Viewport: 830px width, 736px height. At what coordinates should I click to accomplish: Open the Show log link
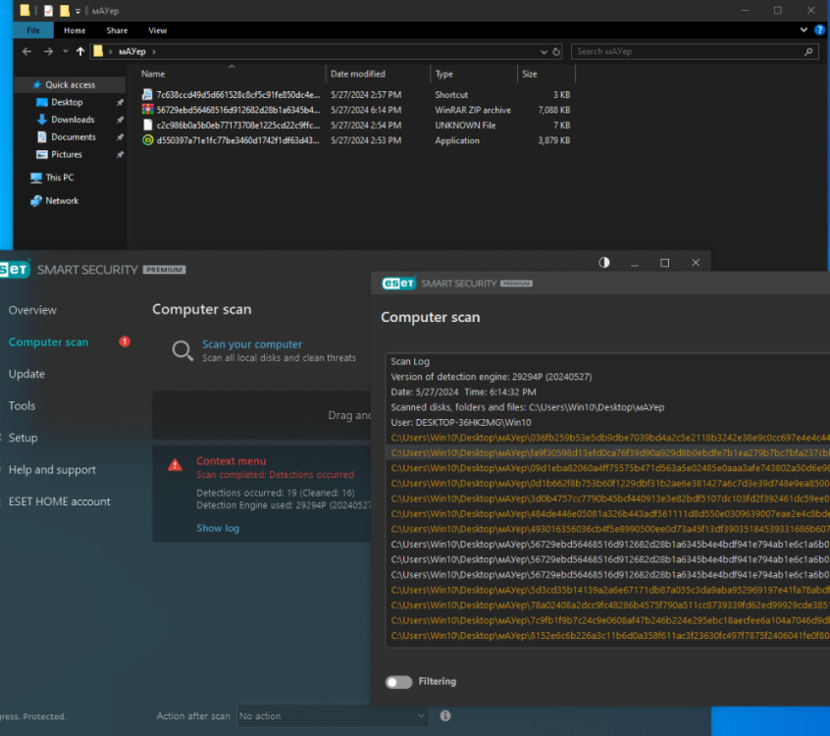click(x=218, y=528)
